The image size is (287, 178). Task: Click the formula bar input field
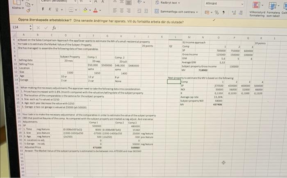point(172,29)
